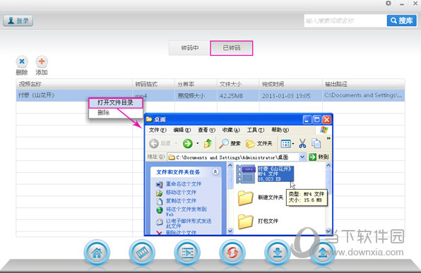421x273 pixels.
Task: Click the file list scrollbar down arrow
Action: click(328, 231)
